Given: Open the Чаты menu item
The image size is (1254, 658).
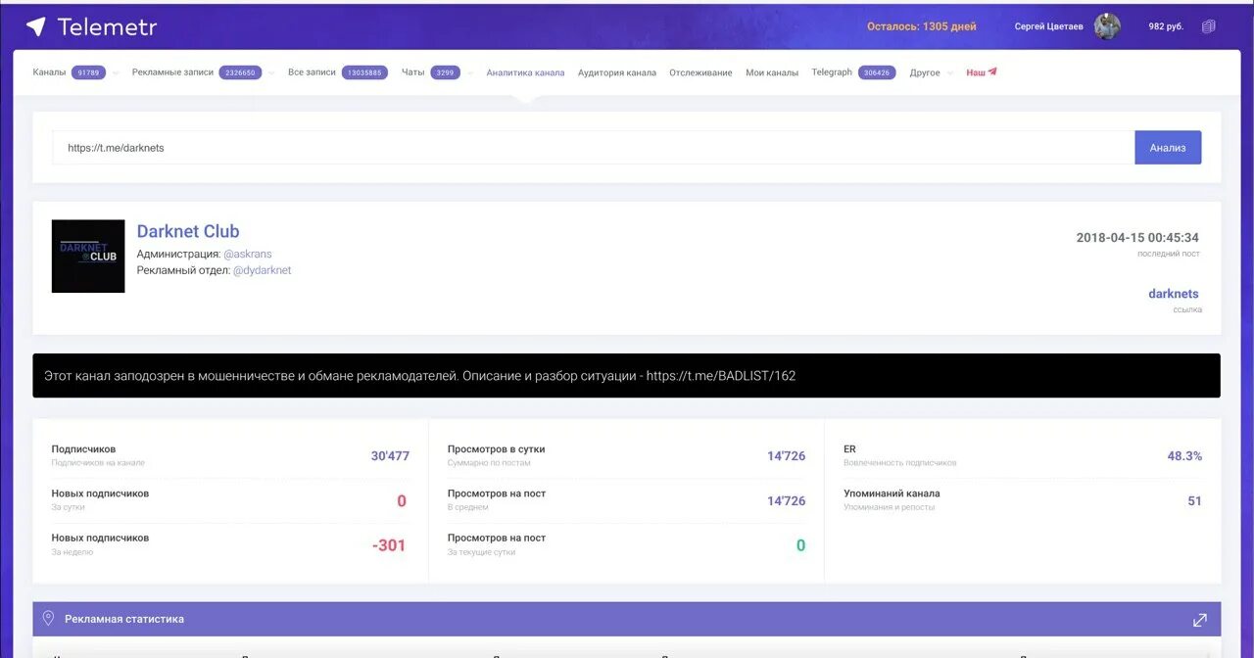Looking at the screenshot, I should pyautogui.click(x=412, y=72).
